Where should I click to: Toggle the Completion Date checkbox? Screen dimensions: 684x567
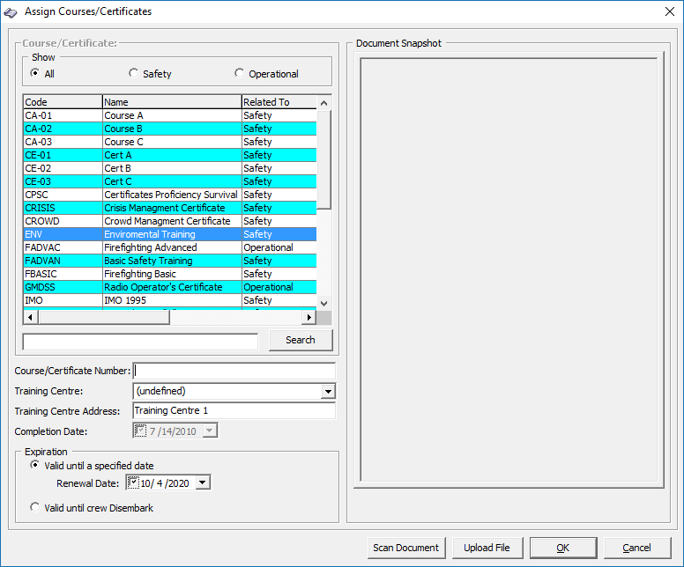(140, 431)
